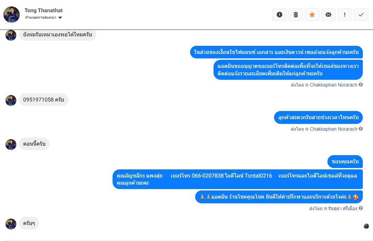
Task: Click help icon under the แอดมินขออนุญาต message
Action: (361, 85)
